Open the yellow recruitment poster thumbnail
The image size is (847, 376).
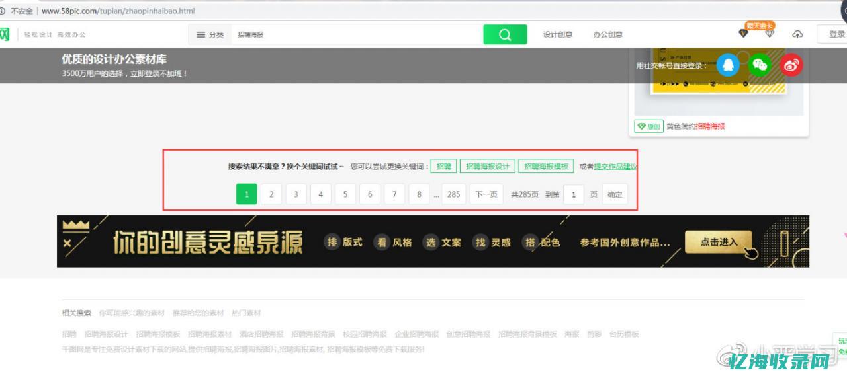719,82
